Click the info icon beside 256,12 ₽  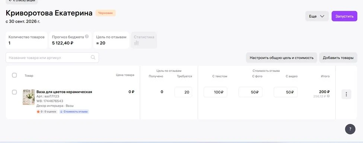(x=328, y=96)
